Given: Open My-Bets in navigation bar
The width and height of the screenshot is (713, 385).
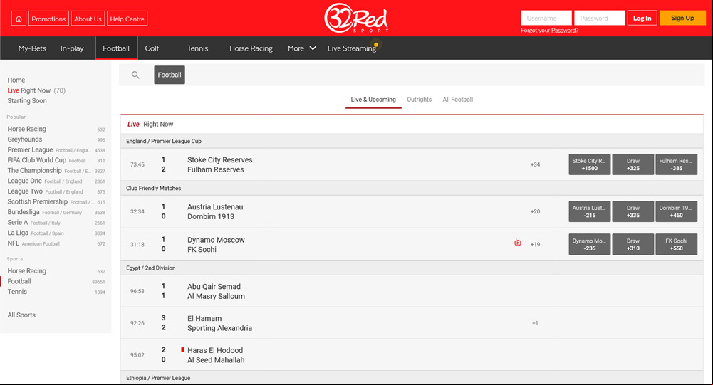Looking at the screenshot, I should click(32, 48).
